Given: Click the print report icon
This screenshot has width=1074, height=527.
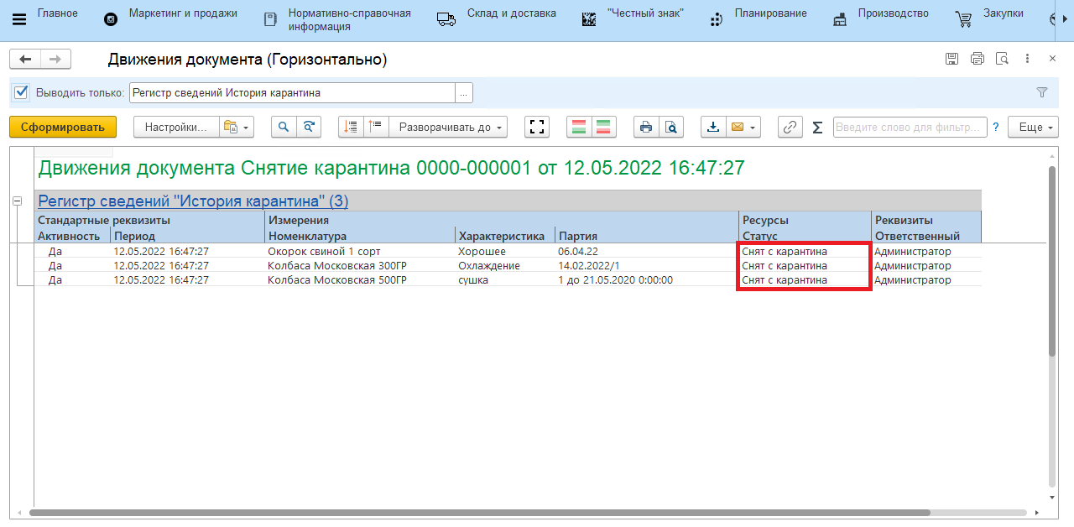Looking at the screenshot, I should pyautogui.click(x=645, y=127).
